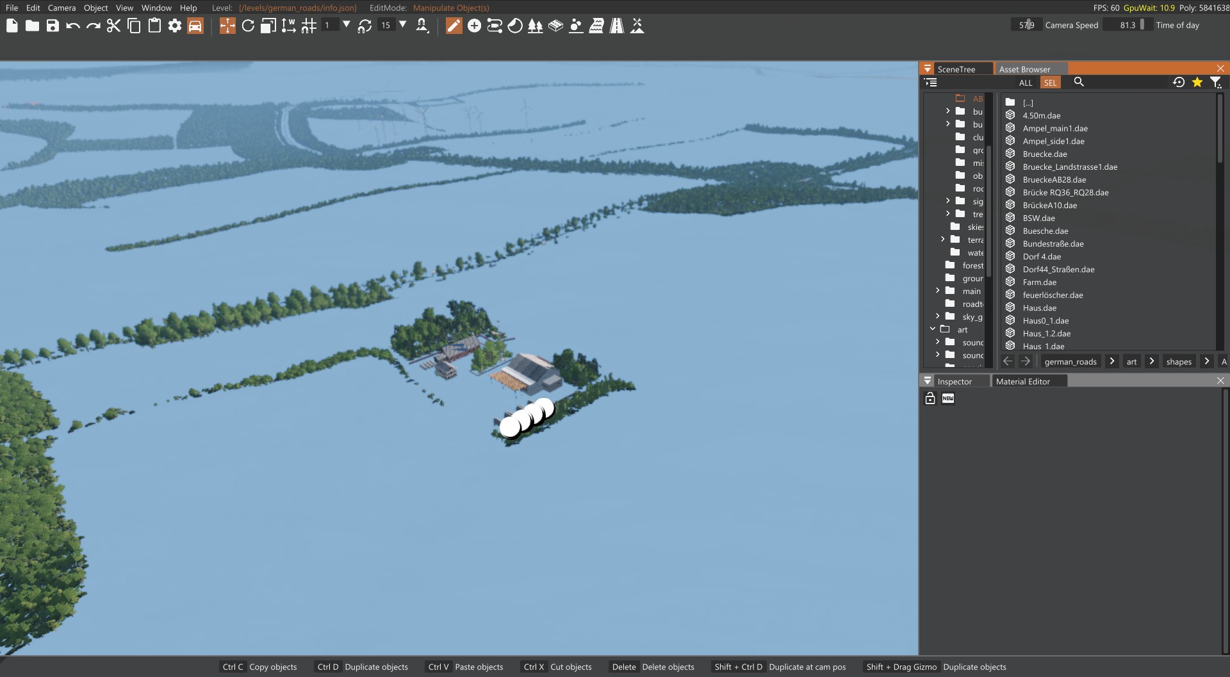The width and height of the screenshot is (1230, 677).
Task: Open the pie-shaped decal tool icon
Action: [x=515, y=26]
